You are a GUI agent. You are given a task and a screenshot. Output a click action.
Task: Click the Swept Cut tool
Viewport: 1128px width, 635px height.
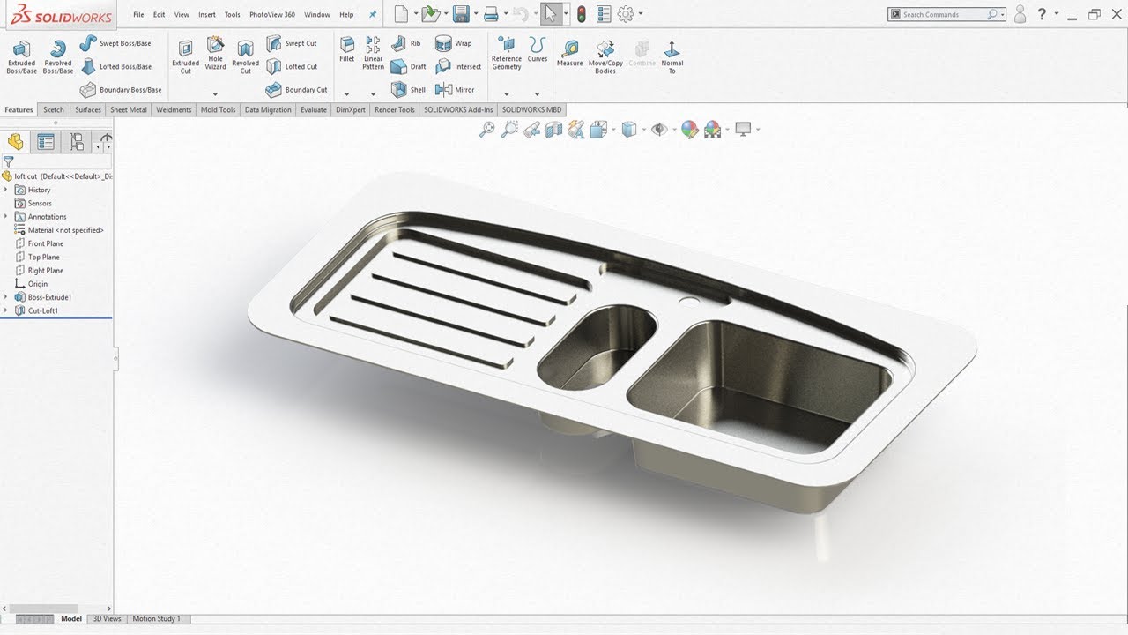[292, 43]
